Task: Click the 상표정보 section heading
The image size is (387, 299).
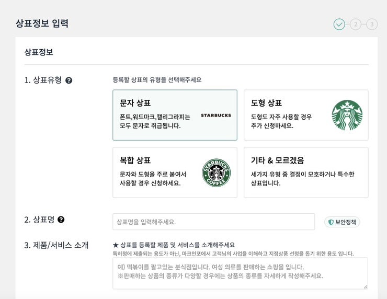Action: 39,52
